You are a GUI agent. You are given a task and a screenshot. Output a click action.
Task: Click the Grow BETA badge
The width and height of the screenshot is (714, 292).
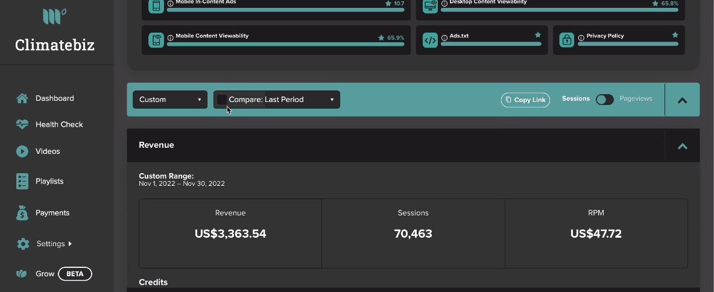pyautogui.click(x=75, y=274)
